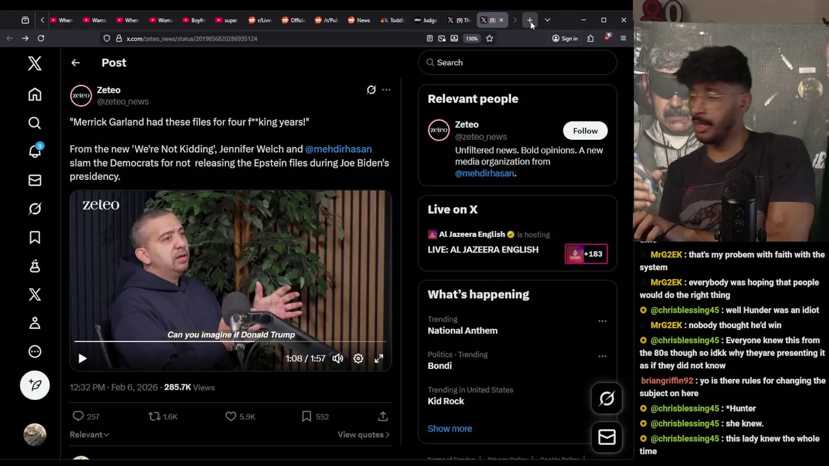Open Messages envelope in left sidebar
829x466 pixels.
35,180
